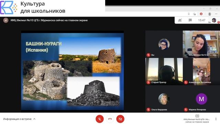Click the speaking indicator dots on presenter tile
The width and height of the screenshot is (220, 124).
coord(186,55)
